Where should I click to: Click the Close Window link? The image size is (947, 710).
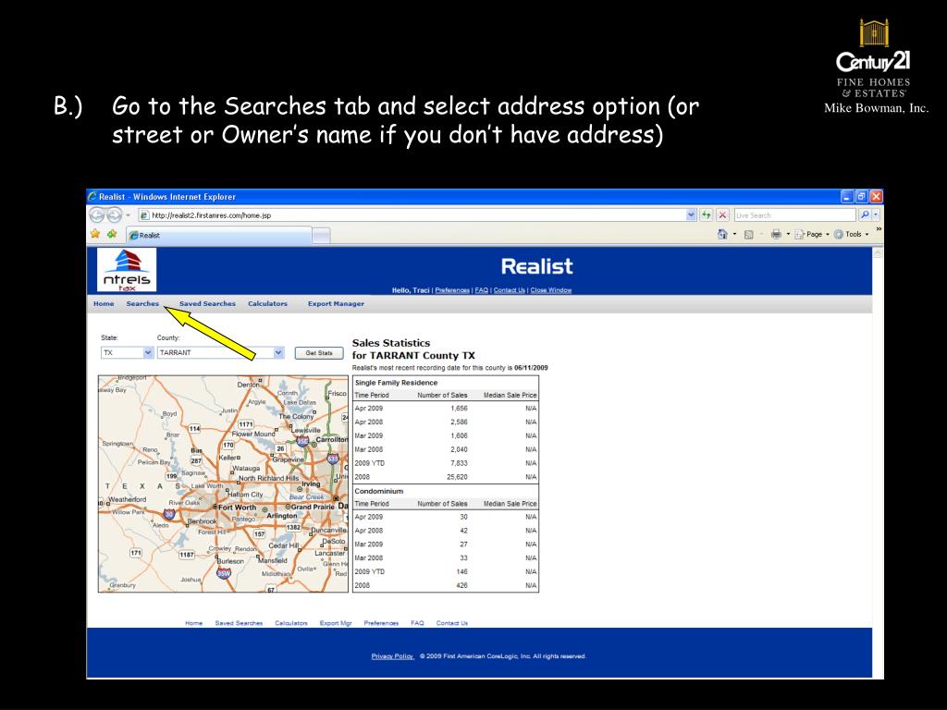(x=551, y=290)
